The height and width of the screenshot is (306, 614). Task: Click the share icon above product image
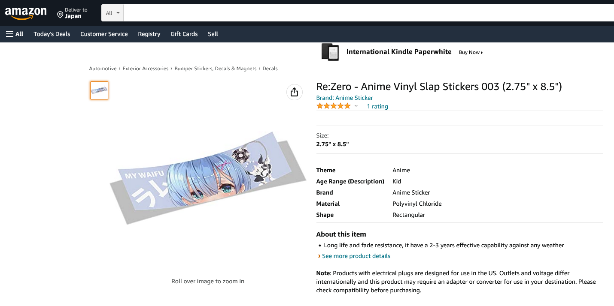click(x=294, y=92)
